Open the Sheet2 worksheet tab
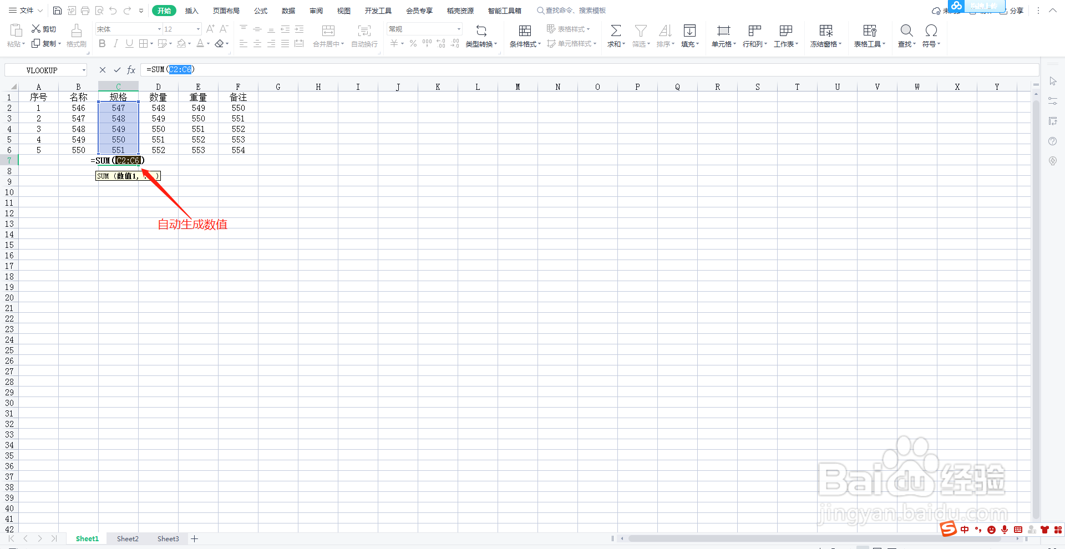The width and height of the screenshot is (1065, 549). pyautogui.click(x=128, y=538)
